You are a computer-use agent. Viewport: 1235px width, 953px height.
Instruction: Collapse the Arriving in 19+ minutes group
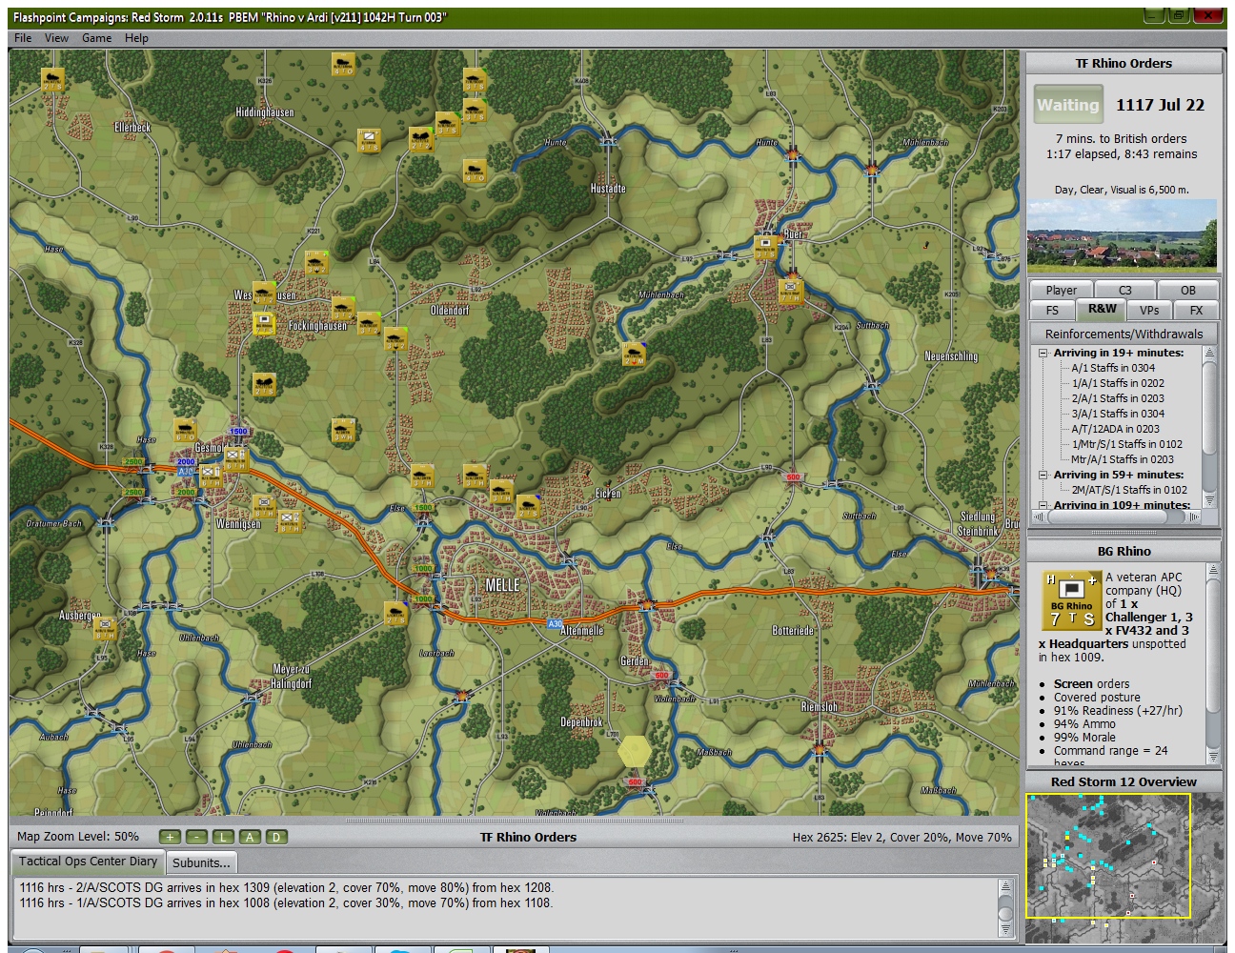point(1043,353)
